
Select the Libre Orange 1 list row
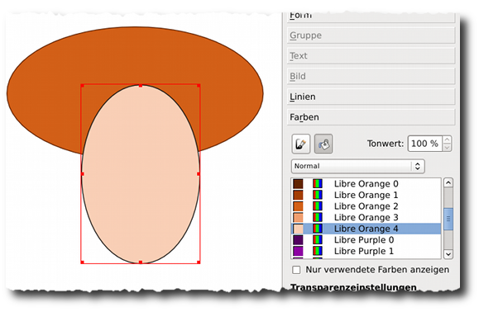pyautogui.click(x=366, y=195)
